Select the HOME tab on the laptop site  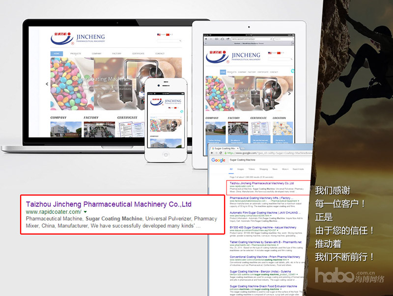pos(56,53)
